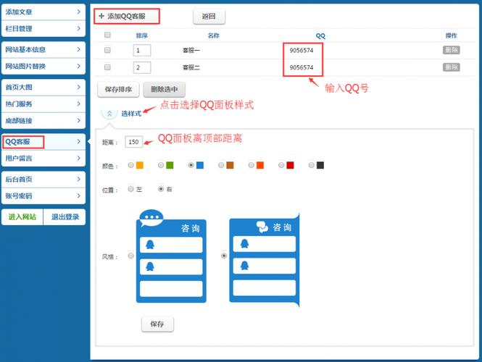Select the black color radio button
Viewport: 482px width, 362px height.
[x=311, y=165]
